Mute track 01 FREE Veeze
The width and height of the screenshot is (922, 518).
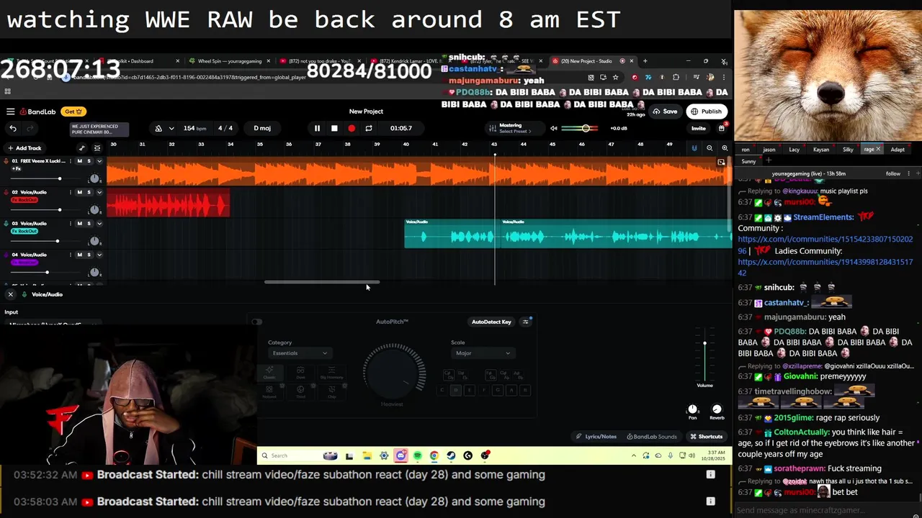point(79,161)
